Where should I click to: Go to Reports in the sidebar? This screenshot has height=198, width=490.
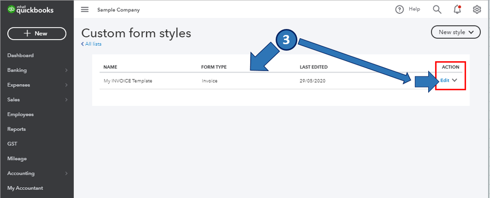click(16, 129)
